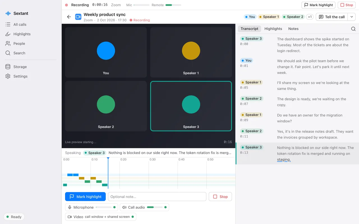The image size is (359, 224).
Task: Open the transcript line about the login redirect
Action: [297, 45]
